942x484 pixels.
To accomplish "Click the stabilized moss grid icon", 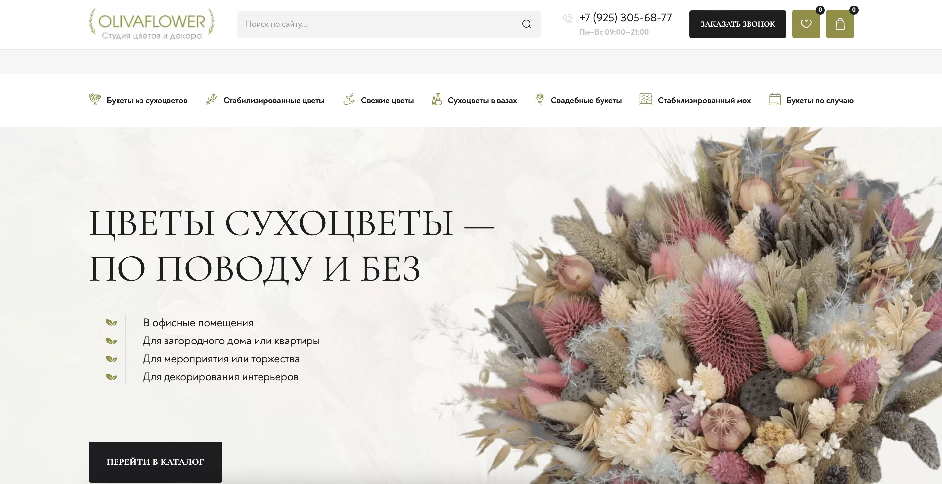I will [x=645, y=100].
